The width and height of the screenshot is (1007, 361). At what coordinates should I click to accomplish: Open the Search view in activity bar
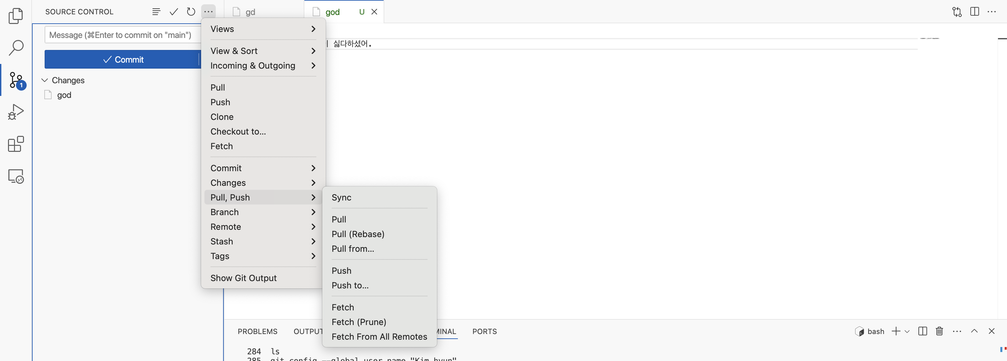16,48
